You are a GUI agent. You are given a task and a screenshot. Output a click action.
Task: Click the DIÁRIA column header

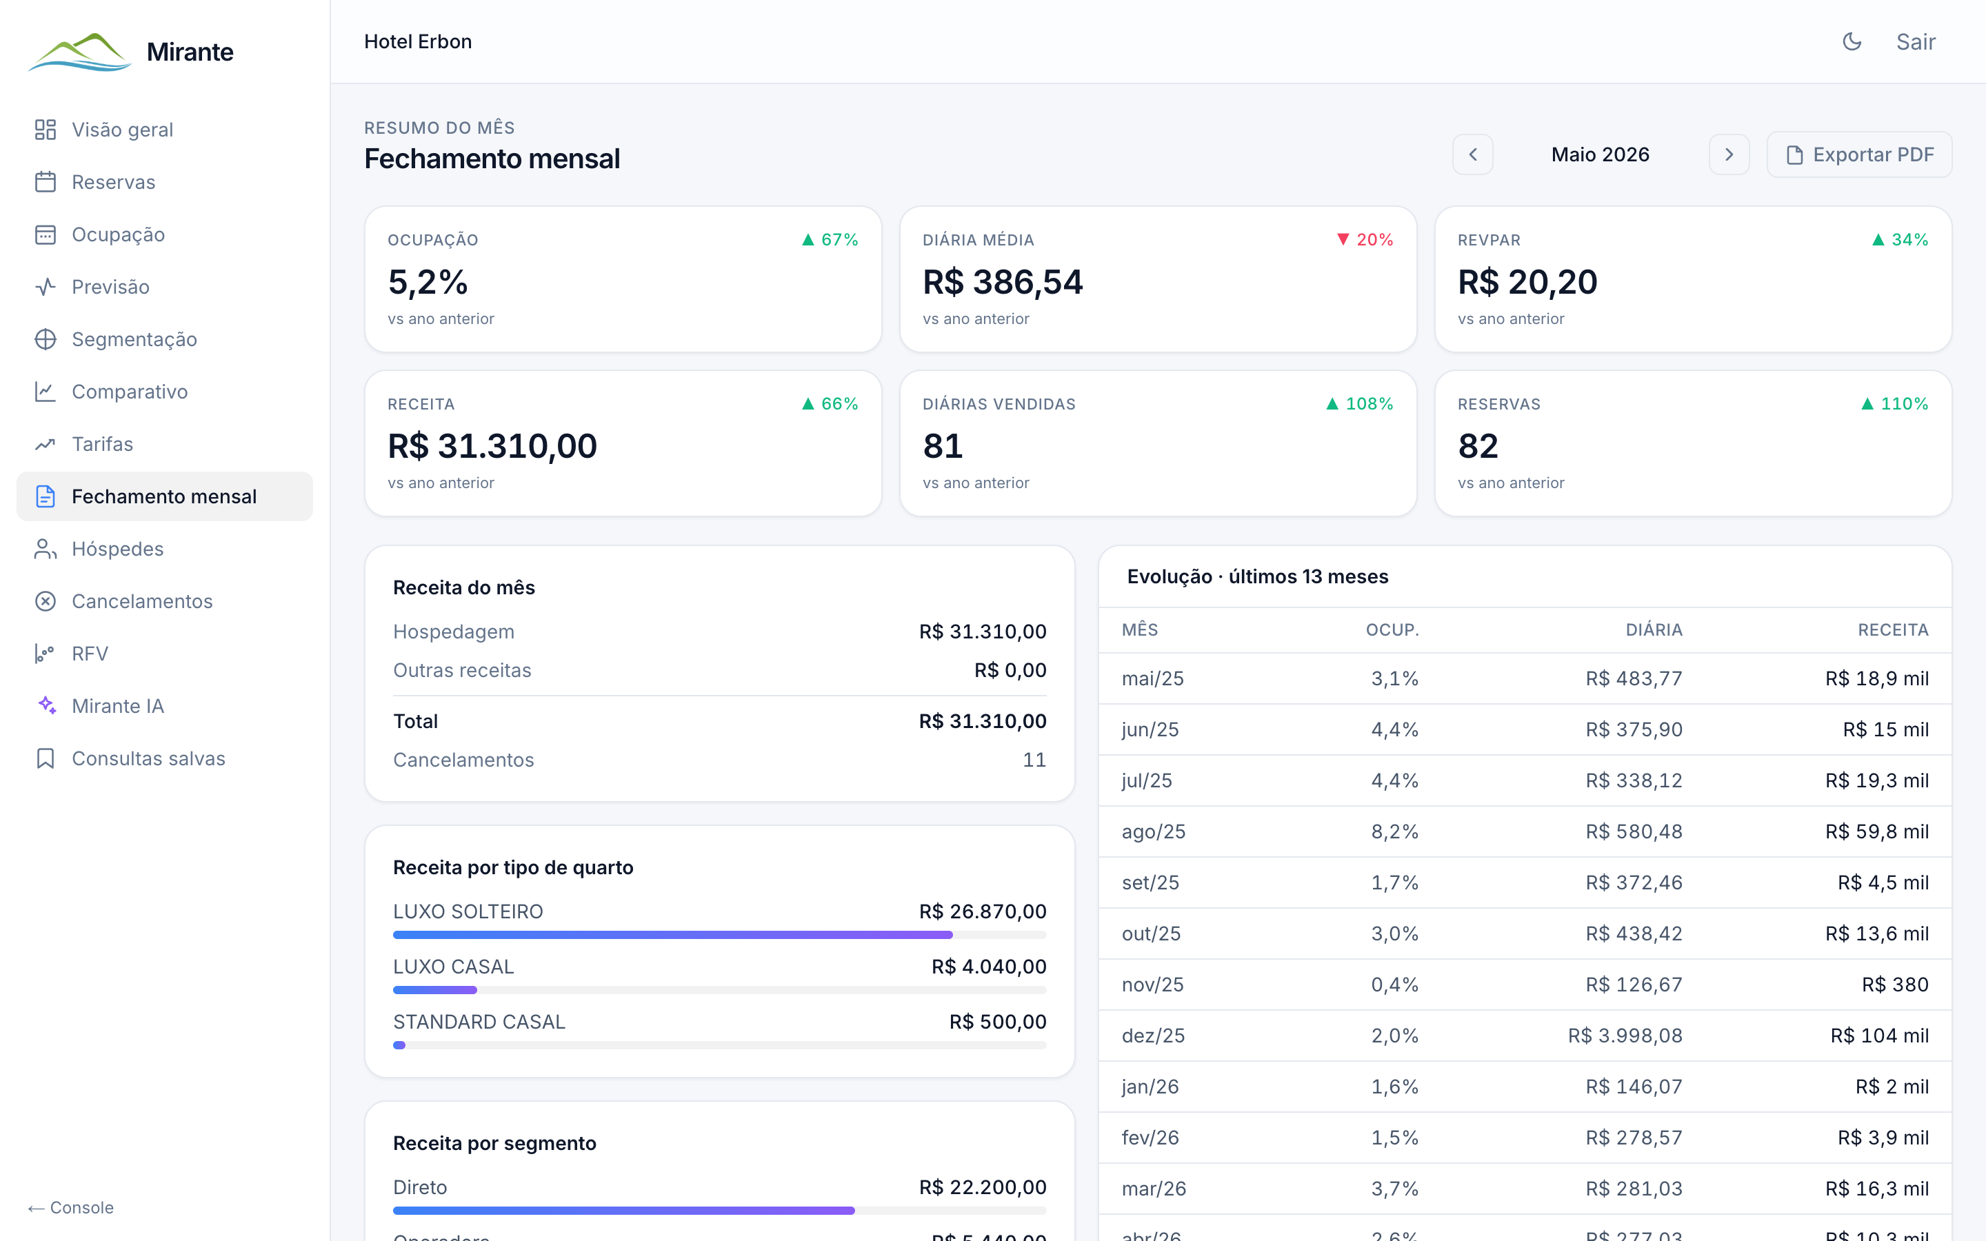pyautogui.click(x=1654, y=629)
